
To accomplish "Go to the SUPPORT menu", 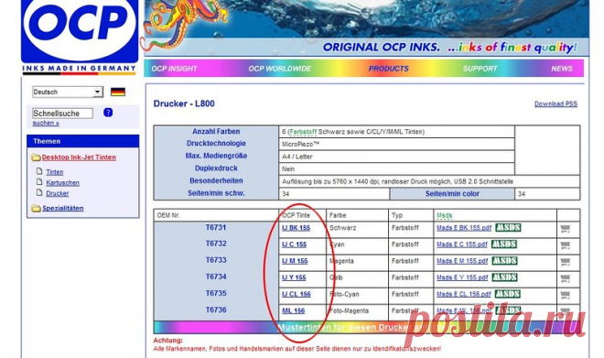I will [480, 69].
